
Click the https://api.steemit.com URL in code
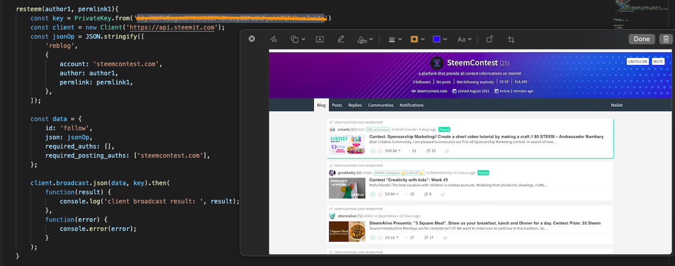[172, 27]
